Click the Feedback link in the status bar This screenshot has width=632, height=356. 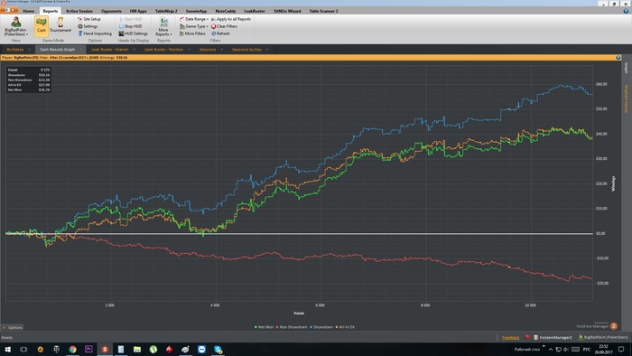510,337
